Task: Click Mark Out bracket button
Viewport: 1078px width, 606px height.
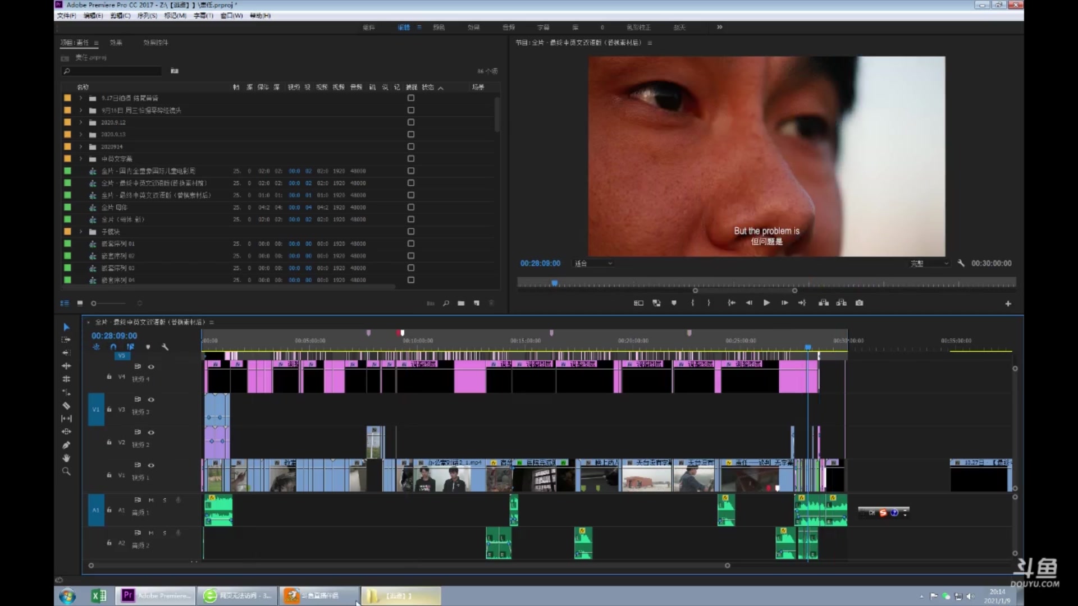Action: click(x=709, y=303)
